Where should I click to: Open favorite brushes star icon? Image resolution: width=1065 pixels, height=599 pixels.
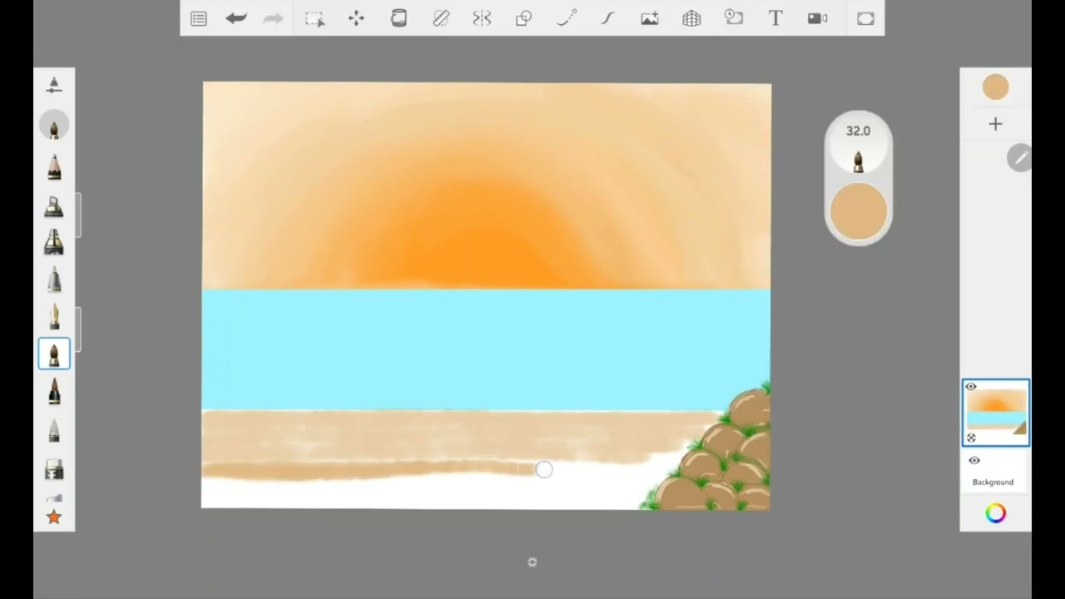click(x=54, y=517)
